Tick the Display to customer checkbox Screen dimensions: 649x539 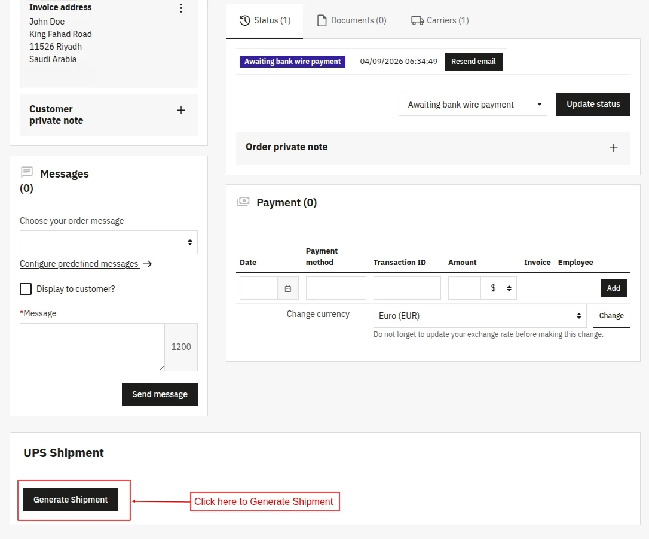tap(26, 289)
